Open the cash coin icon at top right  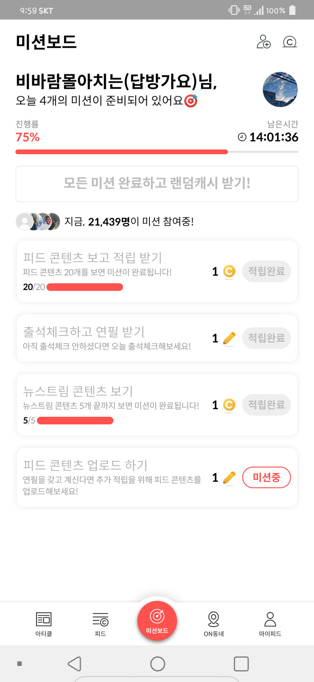tap(289, 42)
